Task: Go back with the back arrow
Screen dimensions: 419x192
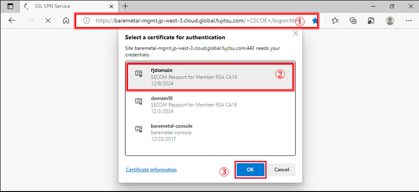Action: [x=12, y=21]
